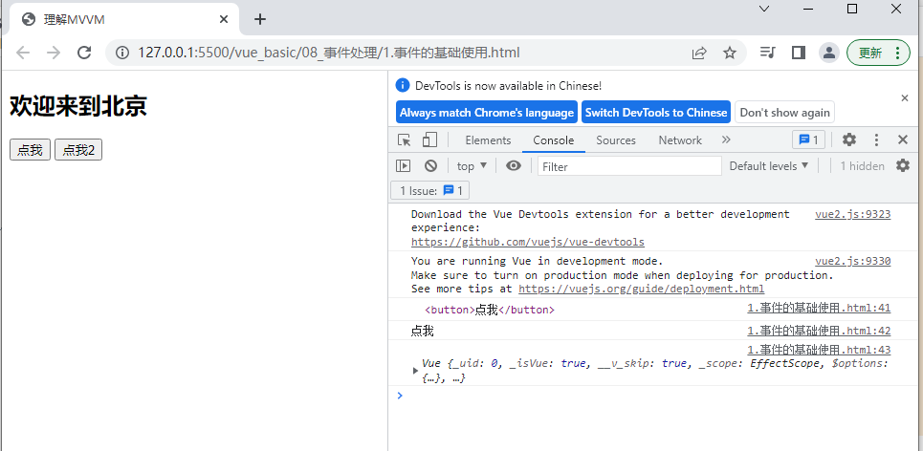Toggle the browser side panel icon

(x=798, y=53)
